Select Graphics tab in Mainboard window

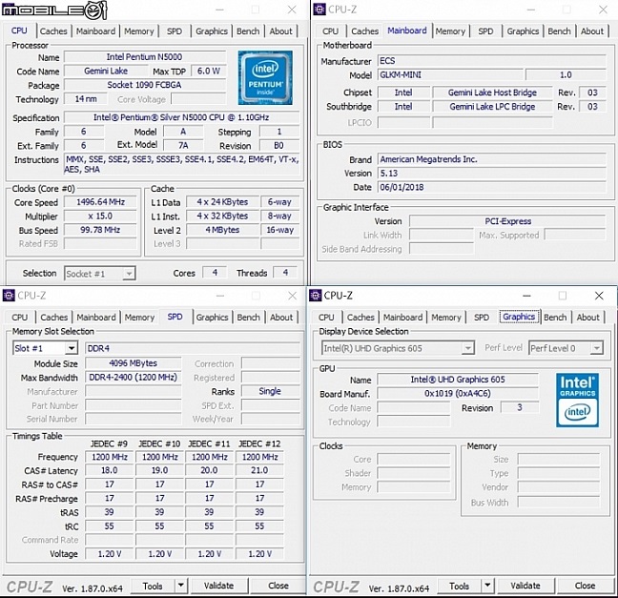(523, 31)
